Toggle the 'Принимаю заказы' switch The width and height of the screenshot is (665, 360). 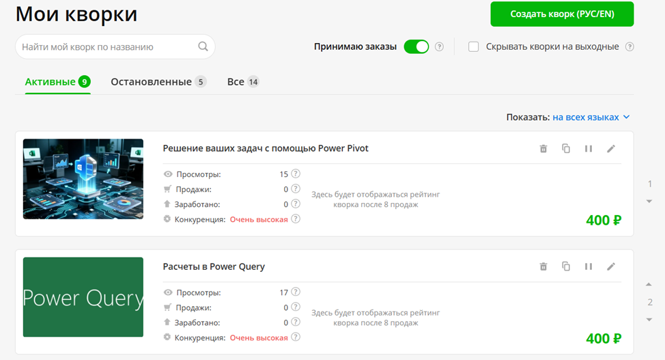[416, 47]
